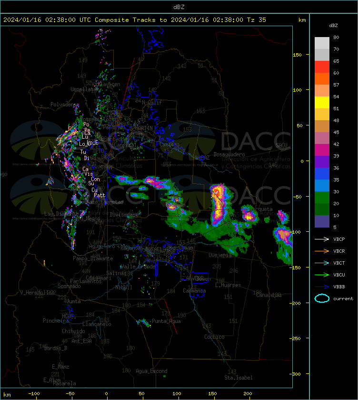
Task: Select the bright green 30–20 dBZ swatch
Action: [322, 197]
